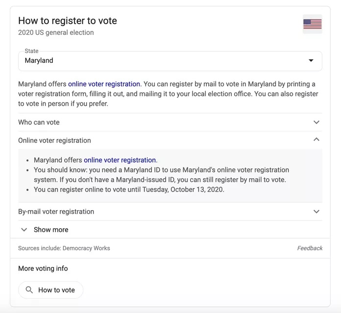
Task: Follow the online voter registration link in the bullet list
Action: tap(120, 160)
